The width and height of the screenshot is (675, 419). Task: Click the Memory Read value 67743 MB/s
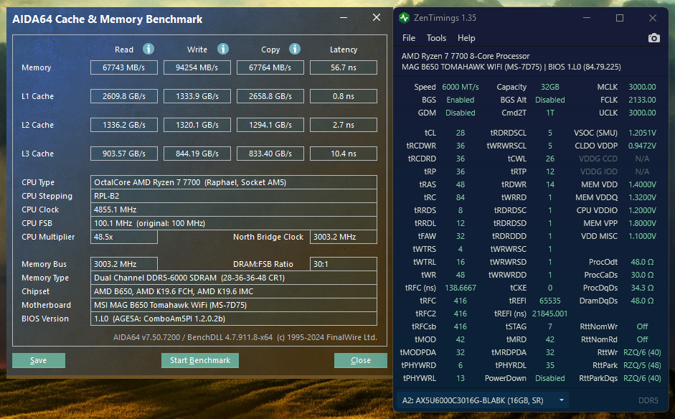click(124, 67)
